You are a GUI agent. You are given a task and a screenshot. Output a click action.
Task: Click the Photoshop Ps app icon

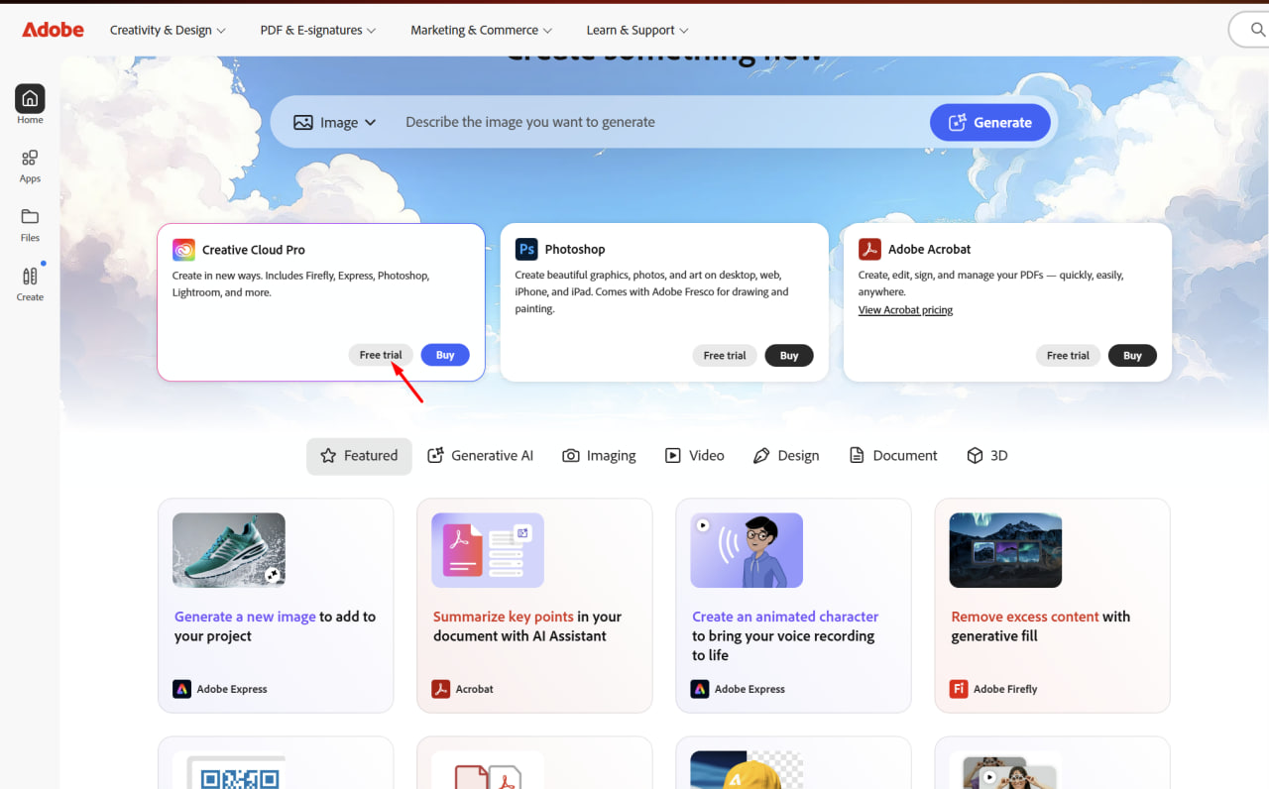coord(526,249)
